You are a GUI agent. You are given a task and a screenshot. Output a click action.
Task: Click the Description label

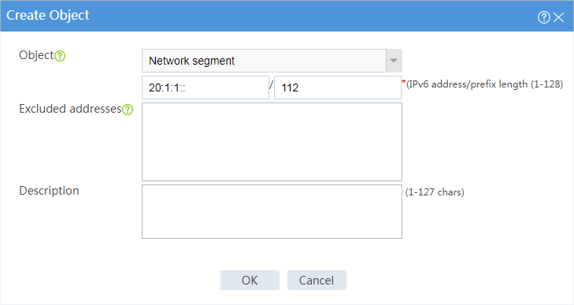(x=49, y=191)
